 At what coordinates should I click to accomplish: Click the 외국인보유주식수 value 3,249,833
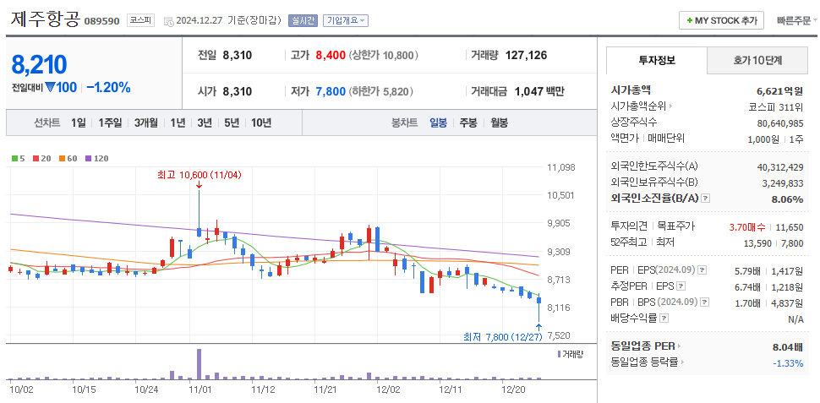782,183
